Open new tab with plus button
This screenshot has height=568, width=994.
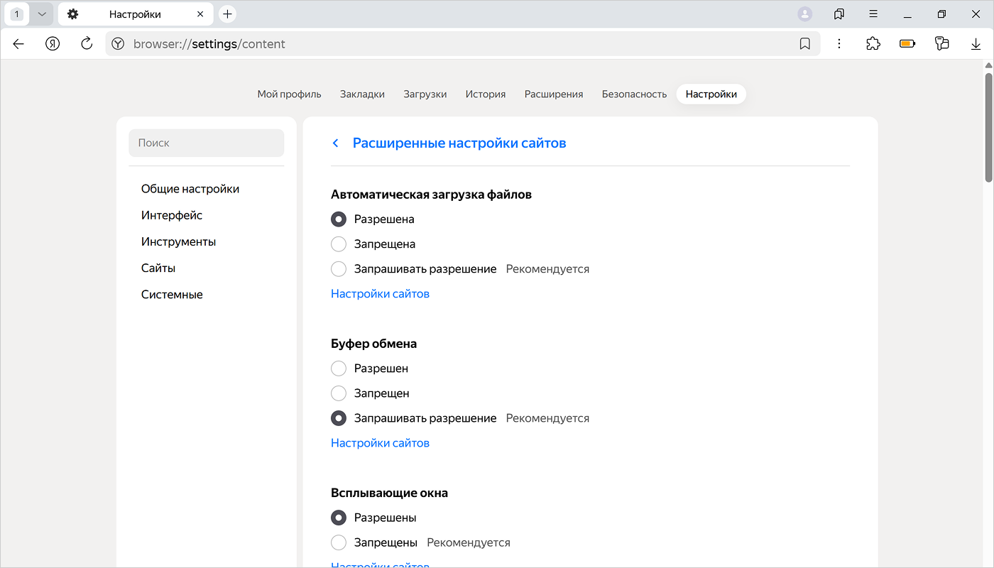[x=227, y=14]
